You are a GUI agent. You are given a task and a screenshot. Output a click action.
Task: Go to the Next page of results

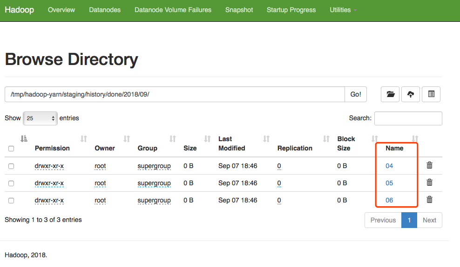pyautogui.click(x=429, y=220)
